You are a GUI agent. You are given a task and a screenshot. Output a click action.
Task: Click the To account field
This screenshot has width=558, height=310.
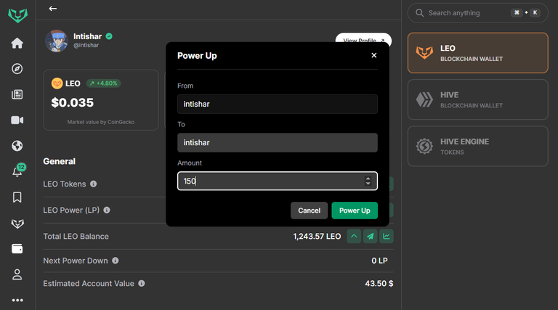click(x=278, y=142)
